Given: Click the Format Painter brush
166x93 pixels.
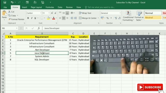Looking at the screenshot, I should click(x=10, y=19).
